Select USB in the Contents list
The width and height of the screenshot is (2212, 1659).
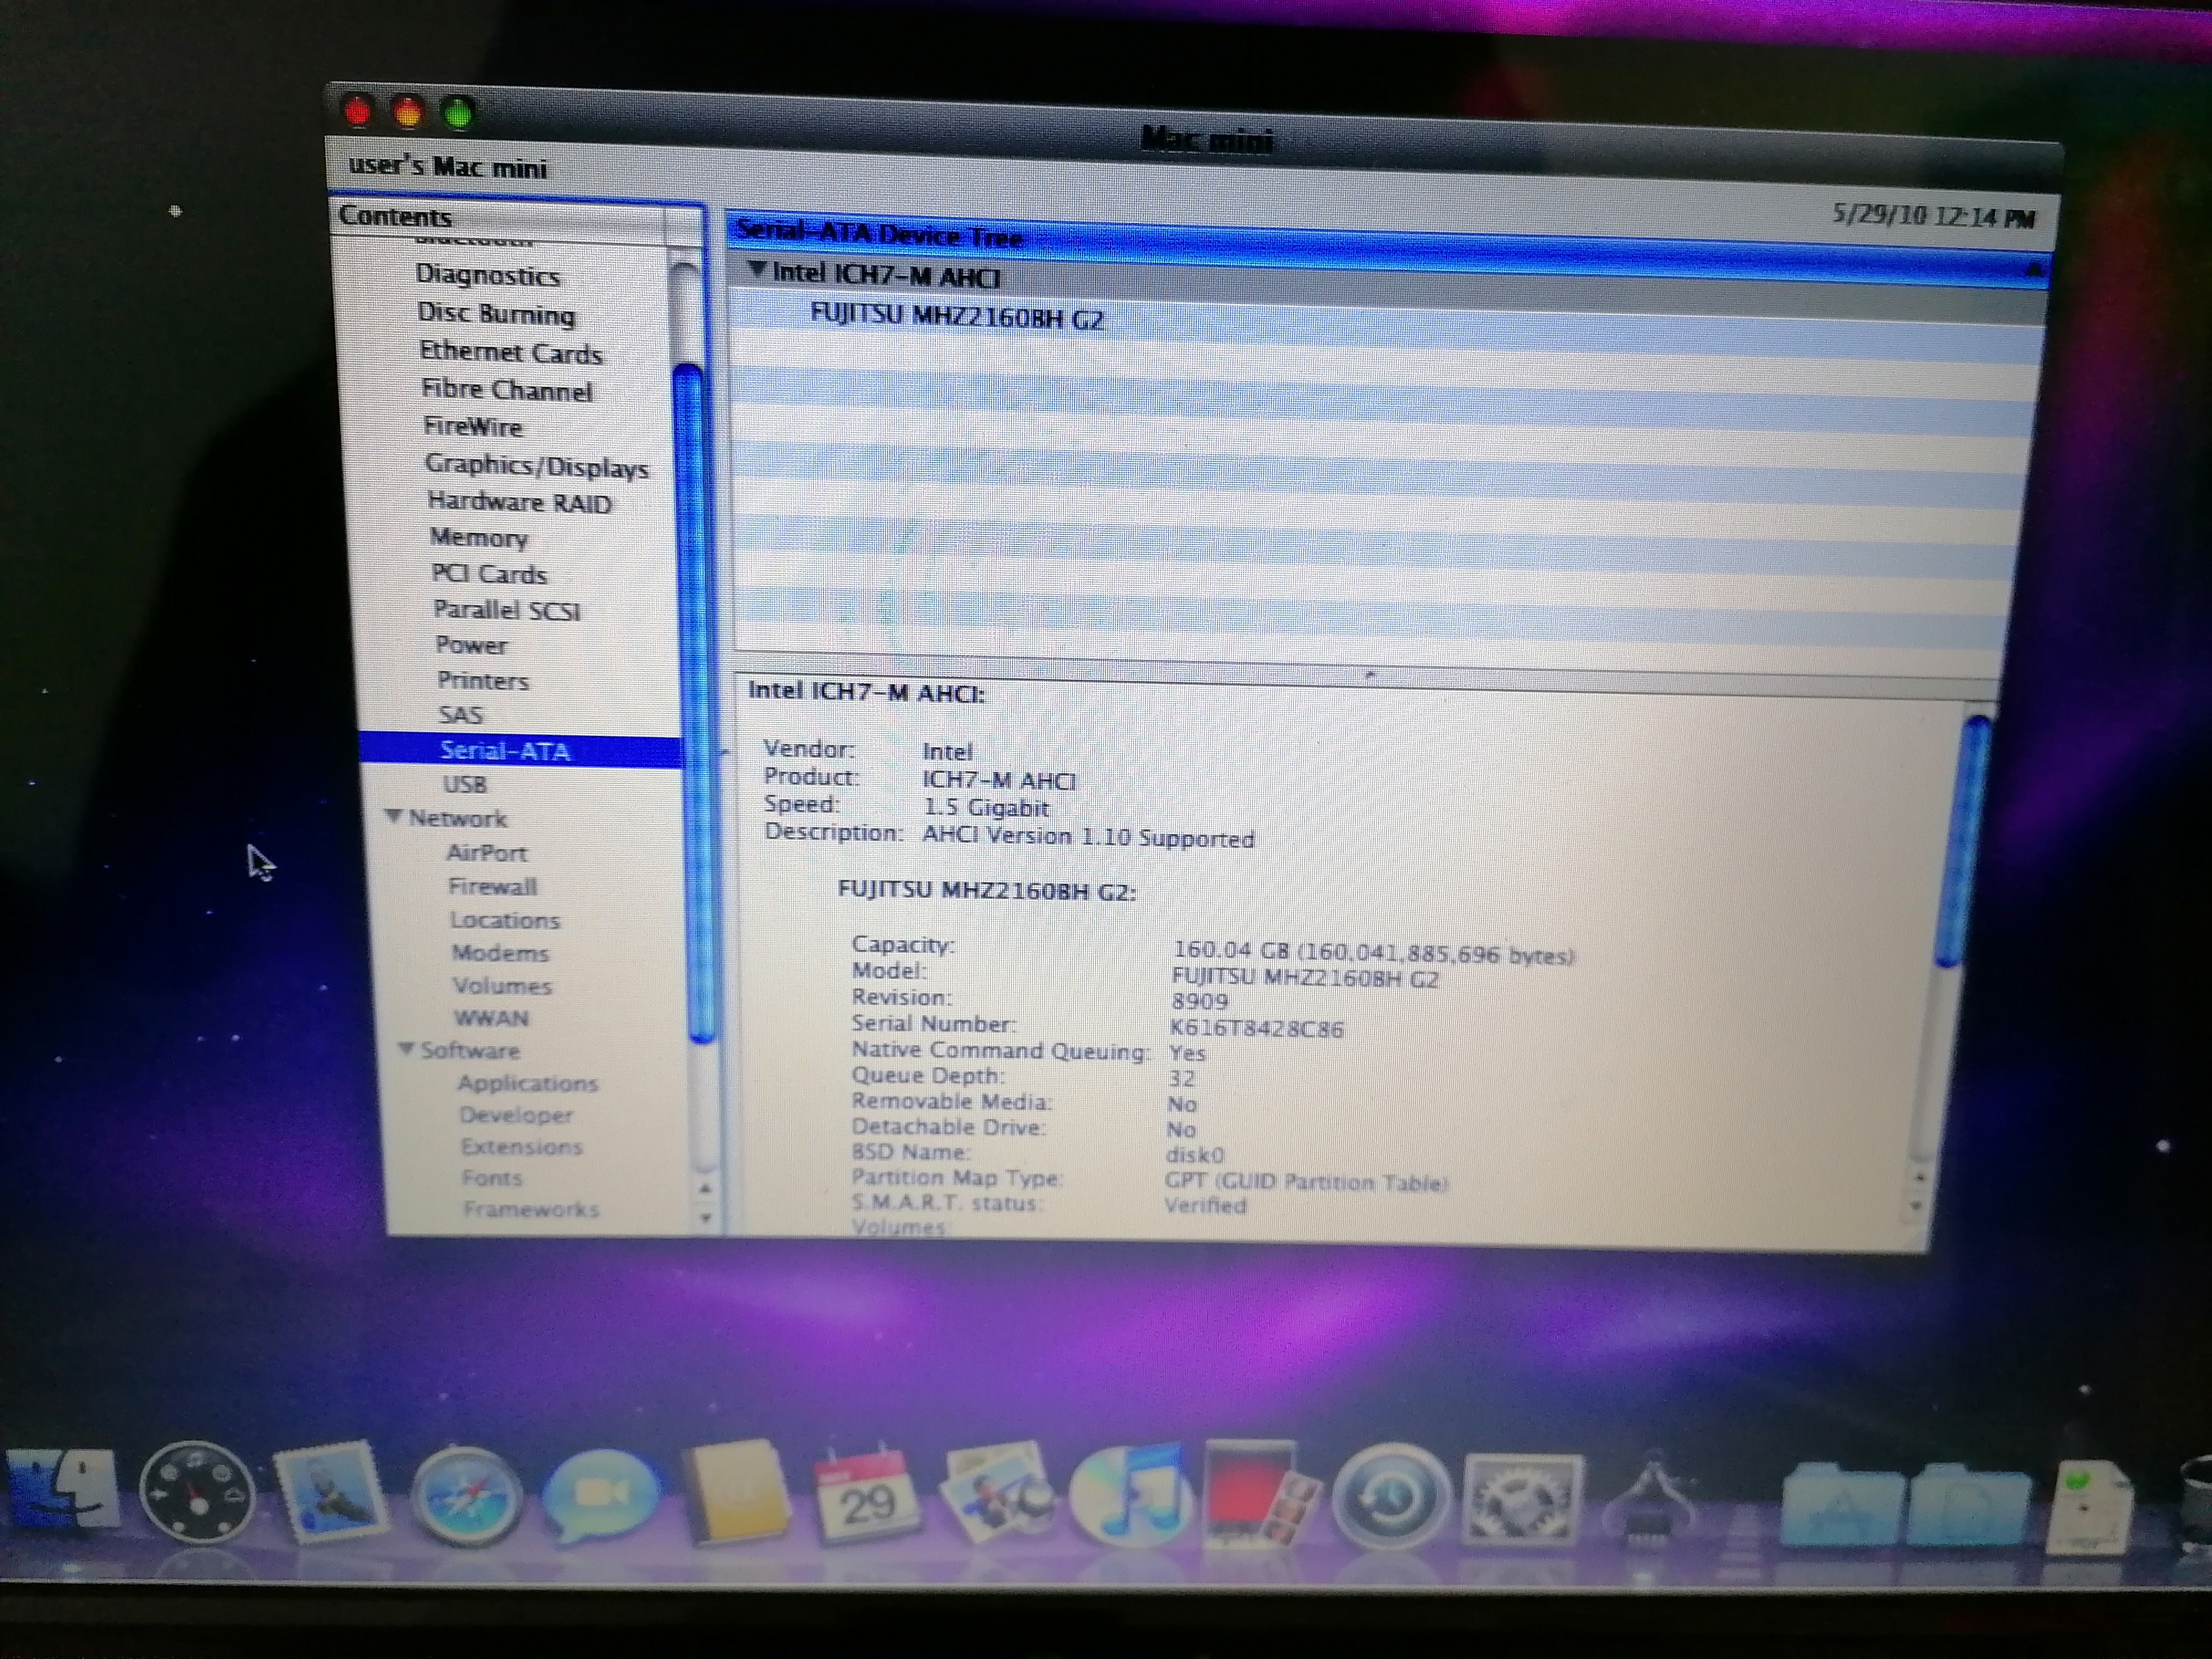tap(465, 785)
